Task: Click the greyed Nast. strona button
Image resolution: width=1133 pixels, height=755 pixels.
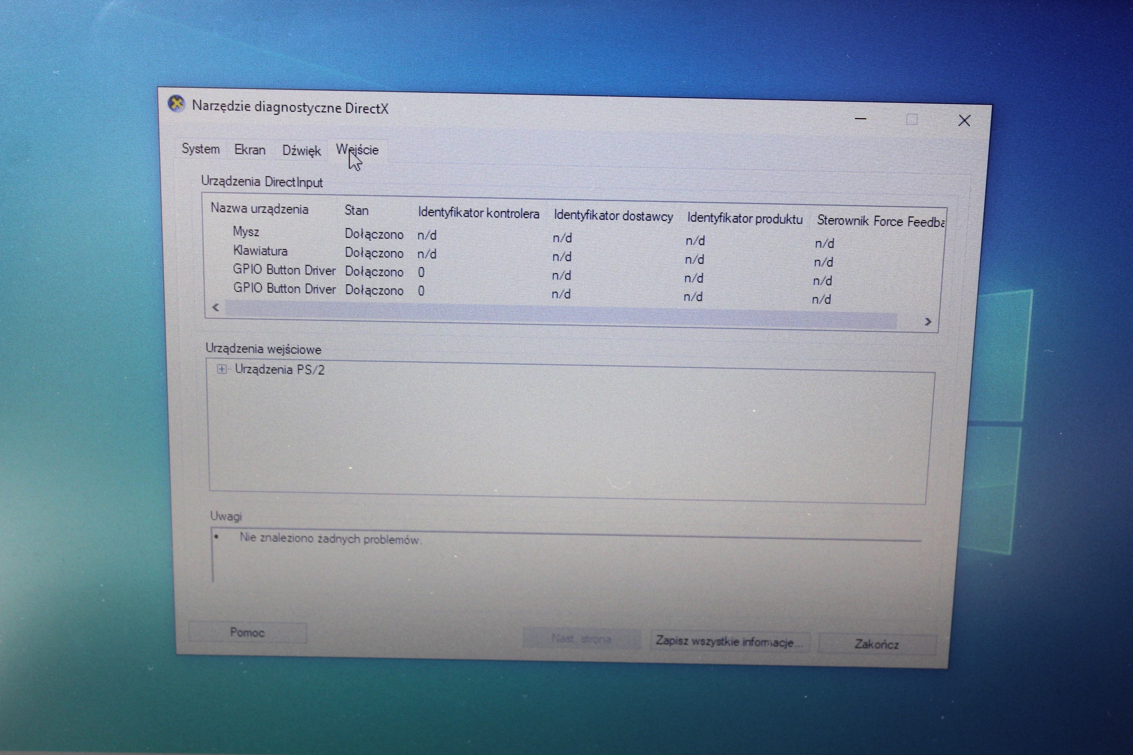Action: click(x=582, y=639)
